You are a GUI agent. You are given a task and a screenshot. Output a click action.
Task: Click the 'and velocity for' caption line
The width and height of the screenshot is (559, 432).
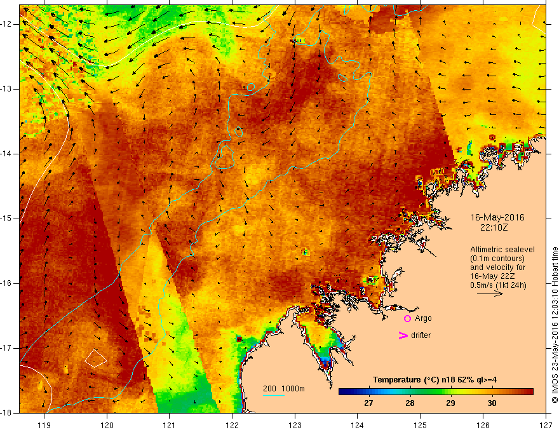click(x=497, y=267)
